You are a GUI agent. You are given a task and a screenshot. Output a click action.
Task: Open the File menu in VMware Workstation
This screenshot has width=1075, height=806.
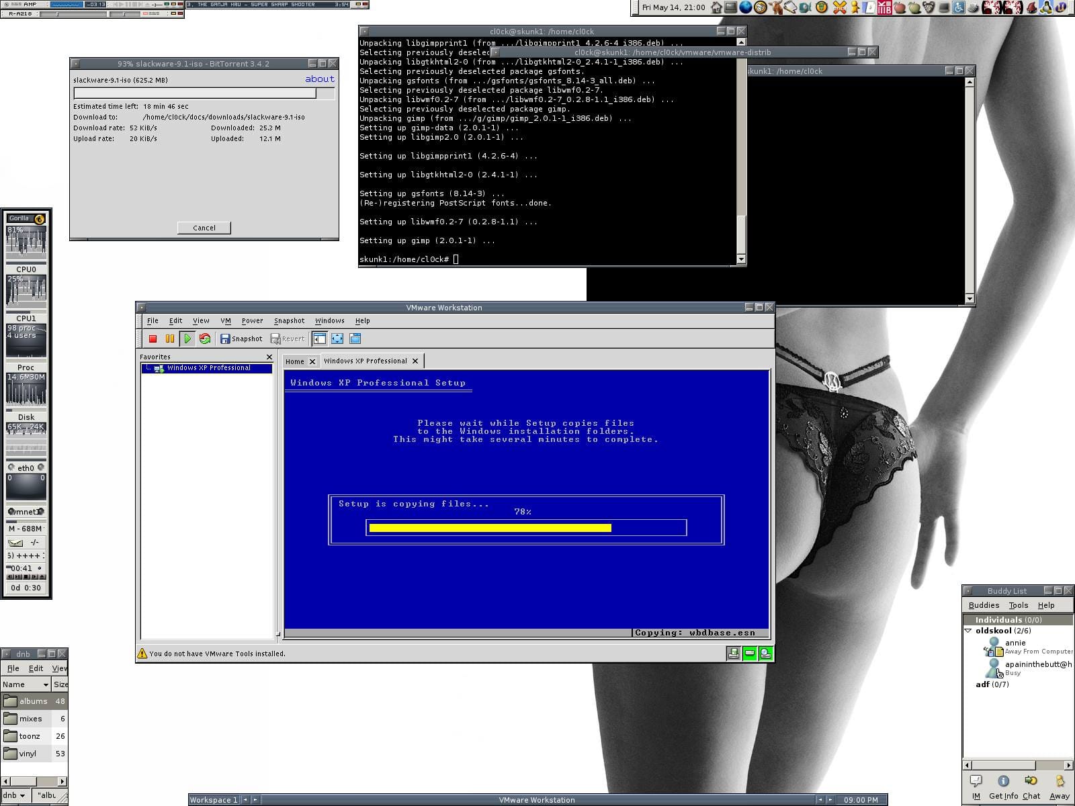[153, 321]
